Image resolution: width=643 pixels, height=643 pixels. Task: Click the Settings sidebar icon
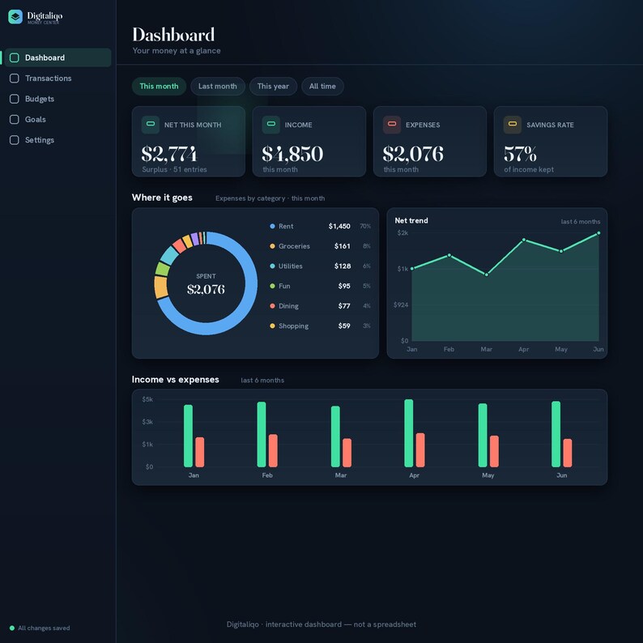[x=15, y=140]
